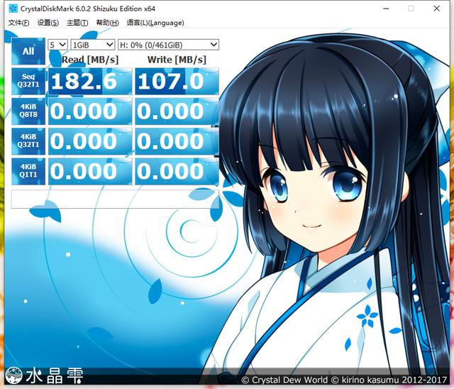Click the sequential write result 107.0
Screen dimensions: 454x389
(177, 82)
